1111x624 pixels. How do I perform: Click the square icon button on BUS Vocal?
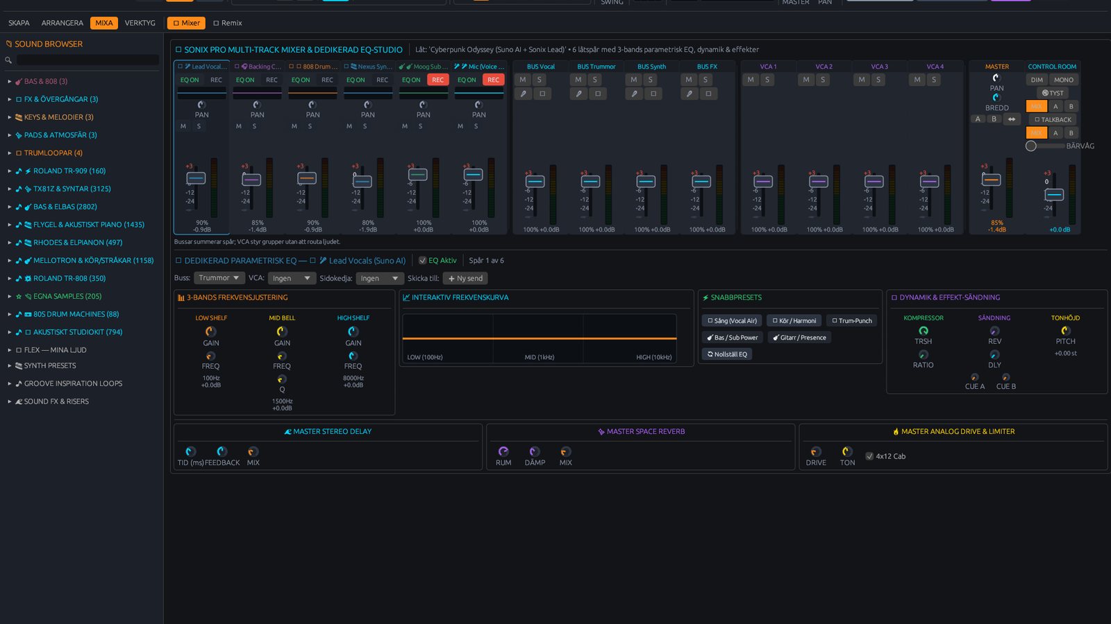542,94
